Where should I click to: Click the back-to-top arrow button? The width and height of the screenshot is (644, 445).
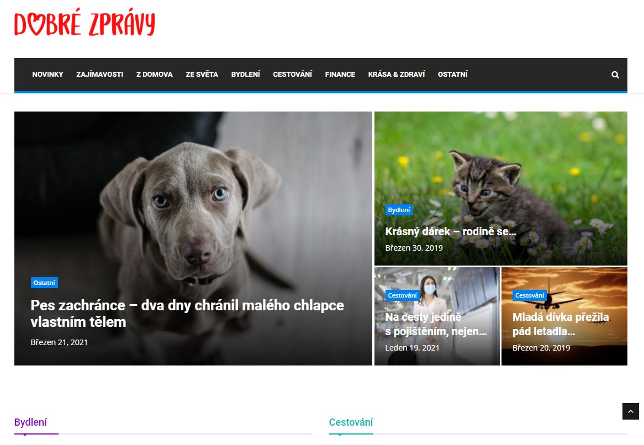click(630, 411)
